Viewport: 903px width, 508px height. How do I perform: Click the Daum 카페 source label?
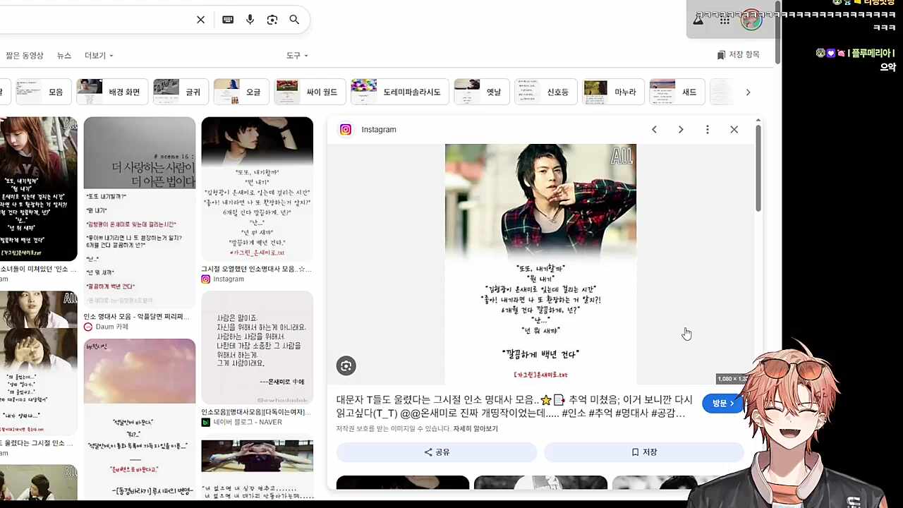point(106,327)
